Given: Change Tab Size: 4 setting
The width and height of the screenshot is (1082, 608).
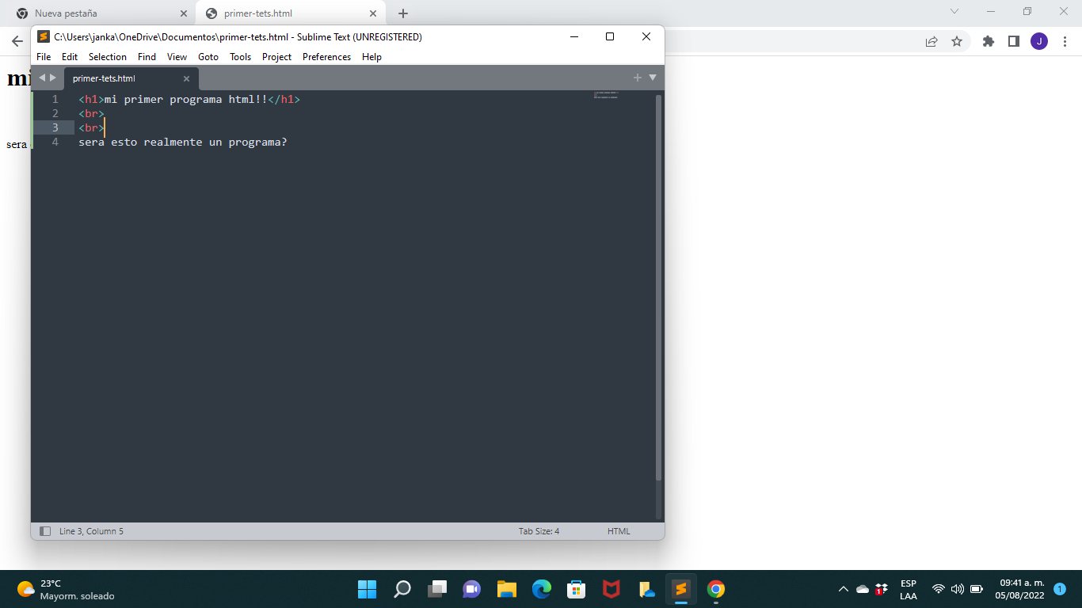Looking at the screenshot, I should pos(539,531).
